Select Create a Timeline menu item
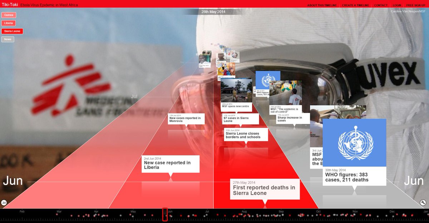429x223 pixels. pyautogui.click(x=356, y=5)
